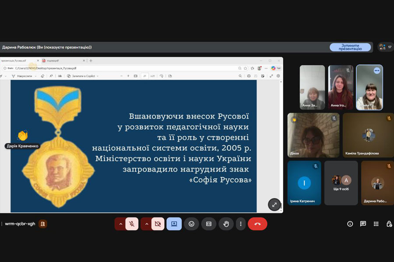
Task: Search in the PDF document
Action: pos(240,76)
